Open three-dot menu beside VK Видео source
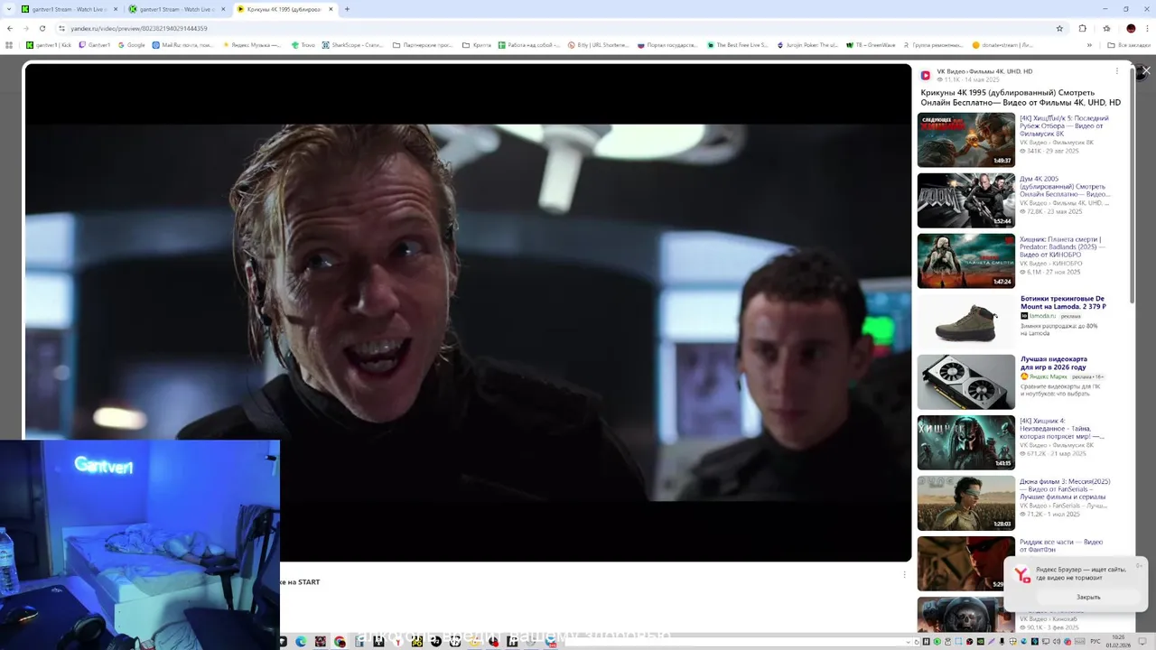The width and height of the screenshot is (1156, 650). tap(1116, 71)
